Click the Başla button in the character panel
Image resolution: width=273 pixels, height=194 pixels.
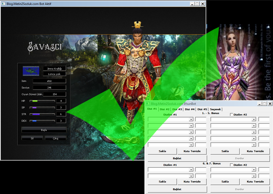[44, 130]
